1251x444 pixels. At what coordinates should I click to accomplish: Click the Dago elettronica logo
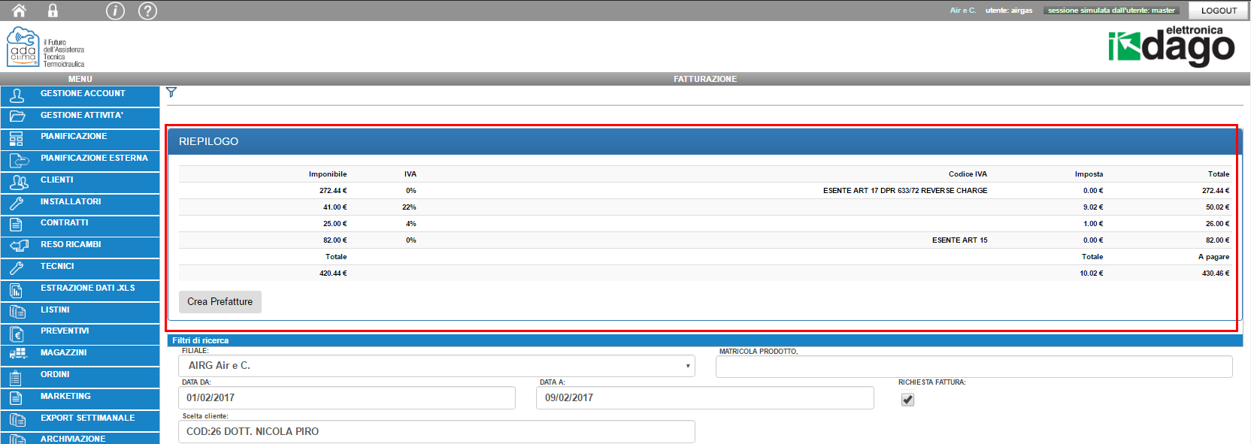1171,46
